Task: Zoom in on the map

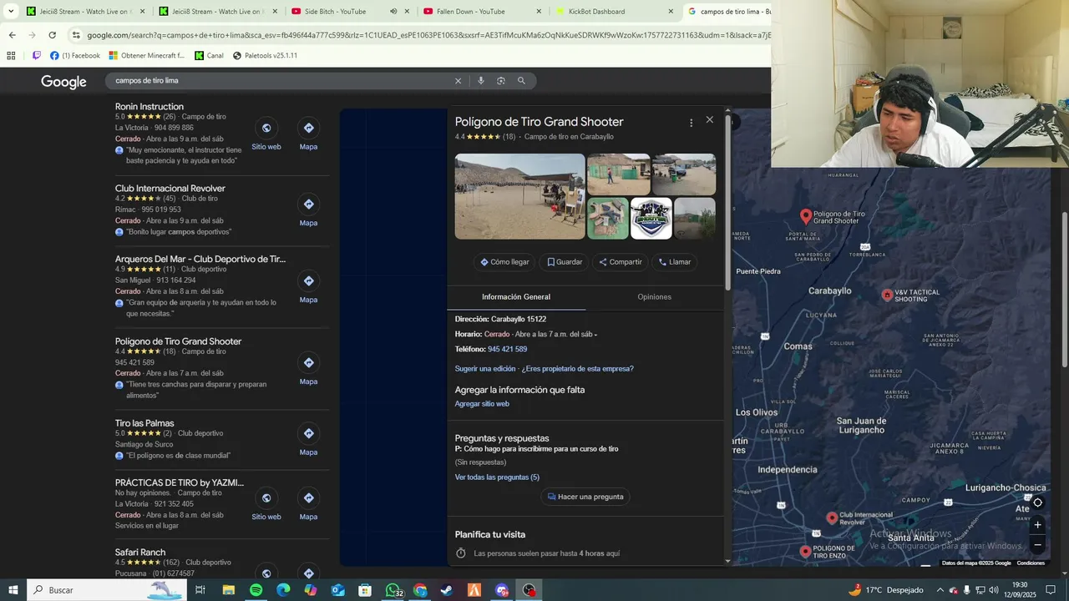Action: [1038, 525]
